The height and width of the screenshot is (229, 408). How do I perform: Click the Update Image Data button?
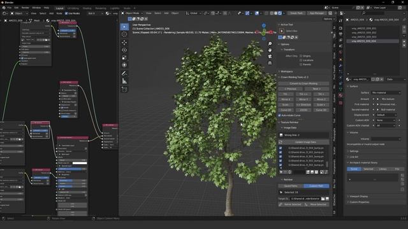click(x=303, y=142)
